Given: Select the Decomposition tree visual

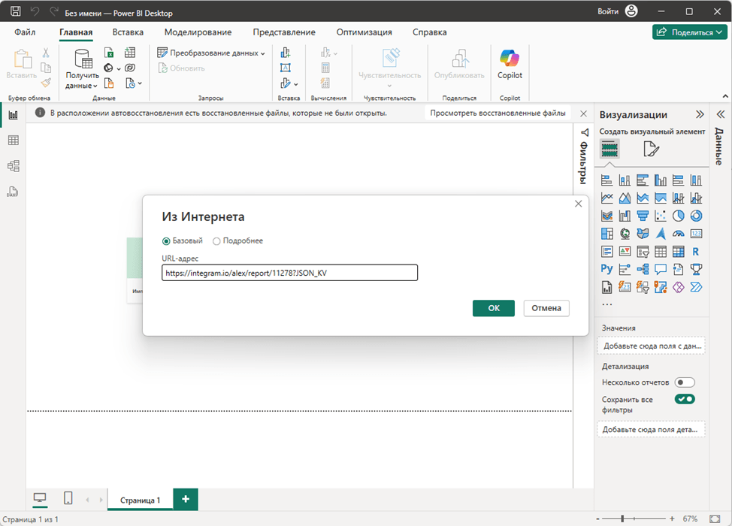Looking at the screenshot, I should 643,269.
